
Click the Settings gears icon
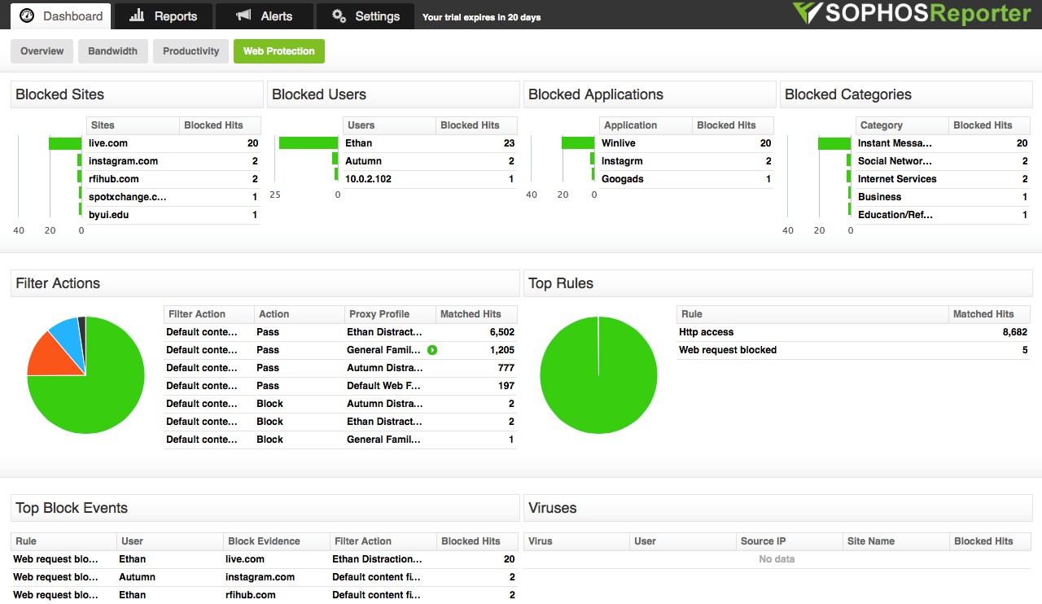pos(339,15)
